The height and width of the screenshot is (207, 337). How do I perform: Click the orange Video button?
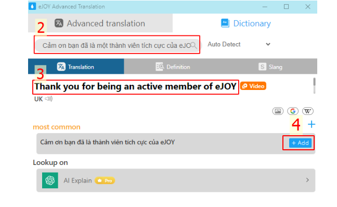click(253, 86)
